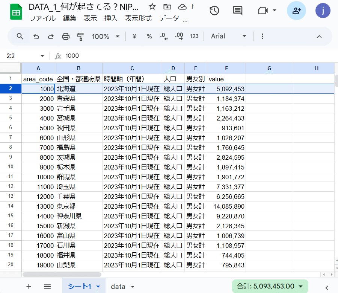Select column F header
This screenshot has height=293, width=338.
tap(226, 68)
